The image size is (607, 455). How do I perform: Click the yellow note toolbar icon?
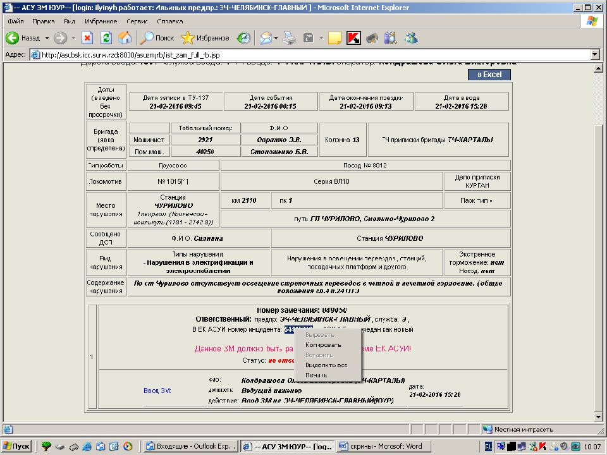click(x=334, y=38)
